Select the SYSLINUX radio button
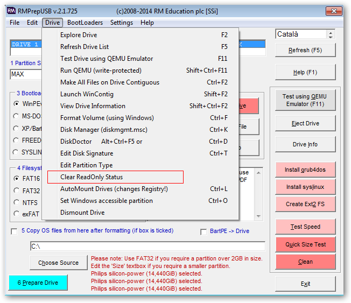Screen dimensions: 351x303 point(16,152)
